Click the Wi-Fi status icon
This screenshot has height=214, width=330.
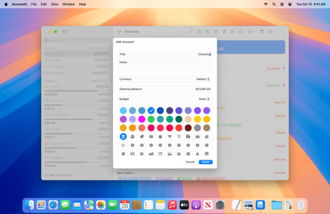click(x=266, y=4)
